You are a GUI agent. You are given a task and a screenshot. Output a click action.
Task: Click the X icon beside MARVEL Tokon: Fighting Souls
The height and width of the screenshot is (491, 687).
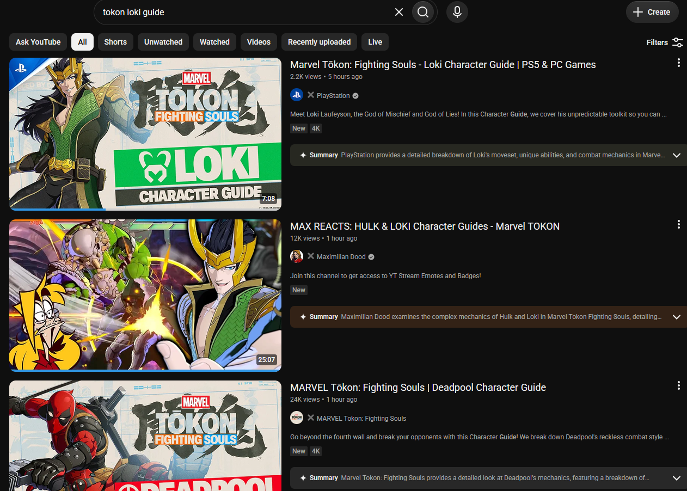311,418
